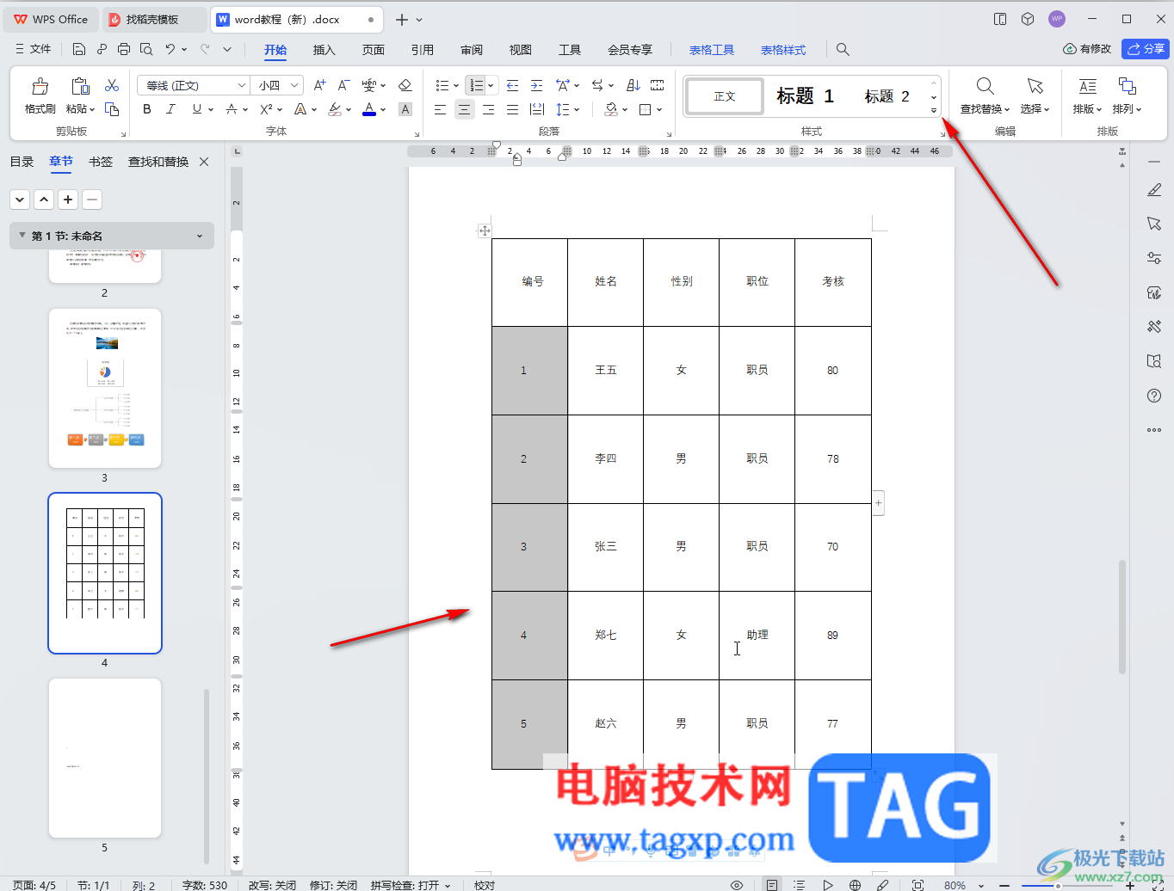Image resolution: width=1174 pixels, height=891 pixels.
Task: Click the Arrange (排列) icon
Action: pos(1127,86)
